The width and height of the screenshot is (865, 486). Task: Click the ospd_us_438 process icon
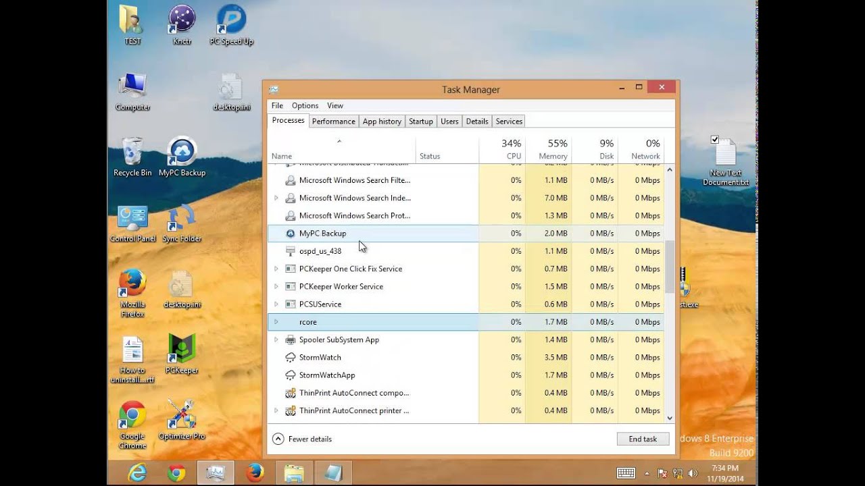pyautogui.click(x=291, y=251)
